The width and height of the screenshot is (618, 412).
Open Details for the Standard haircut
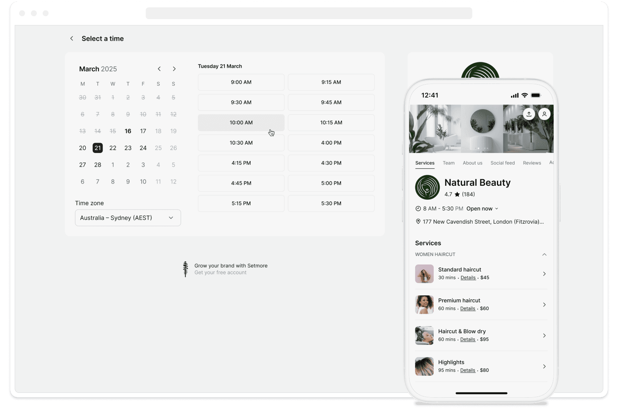pos(468,278)
